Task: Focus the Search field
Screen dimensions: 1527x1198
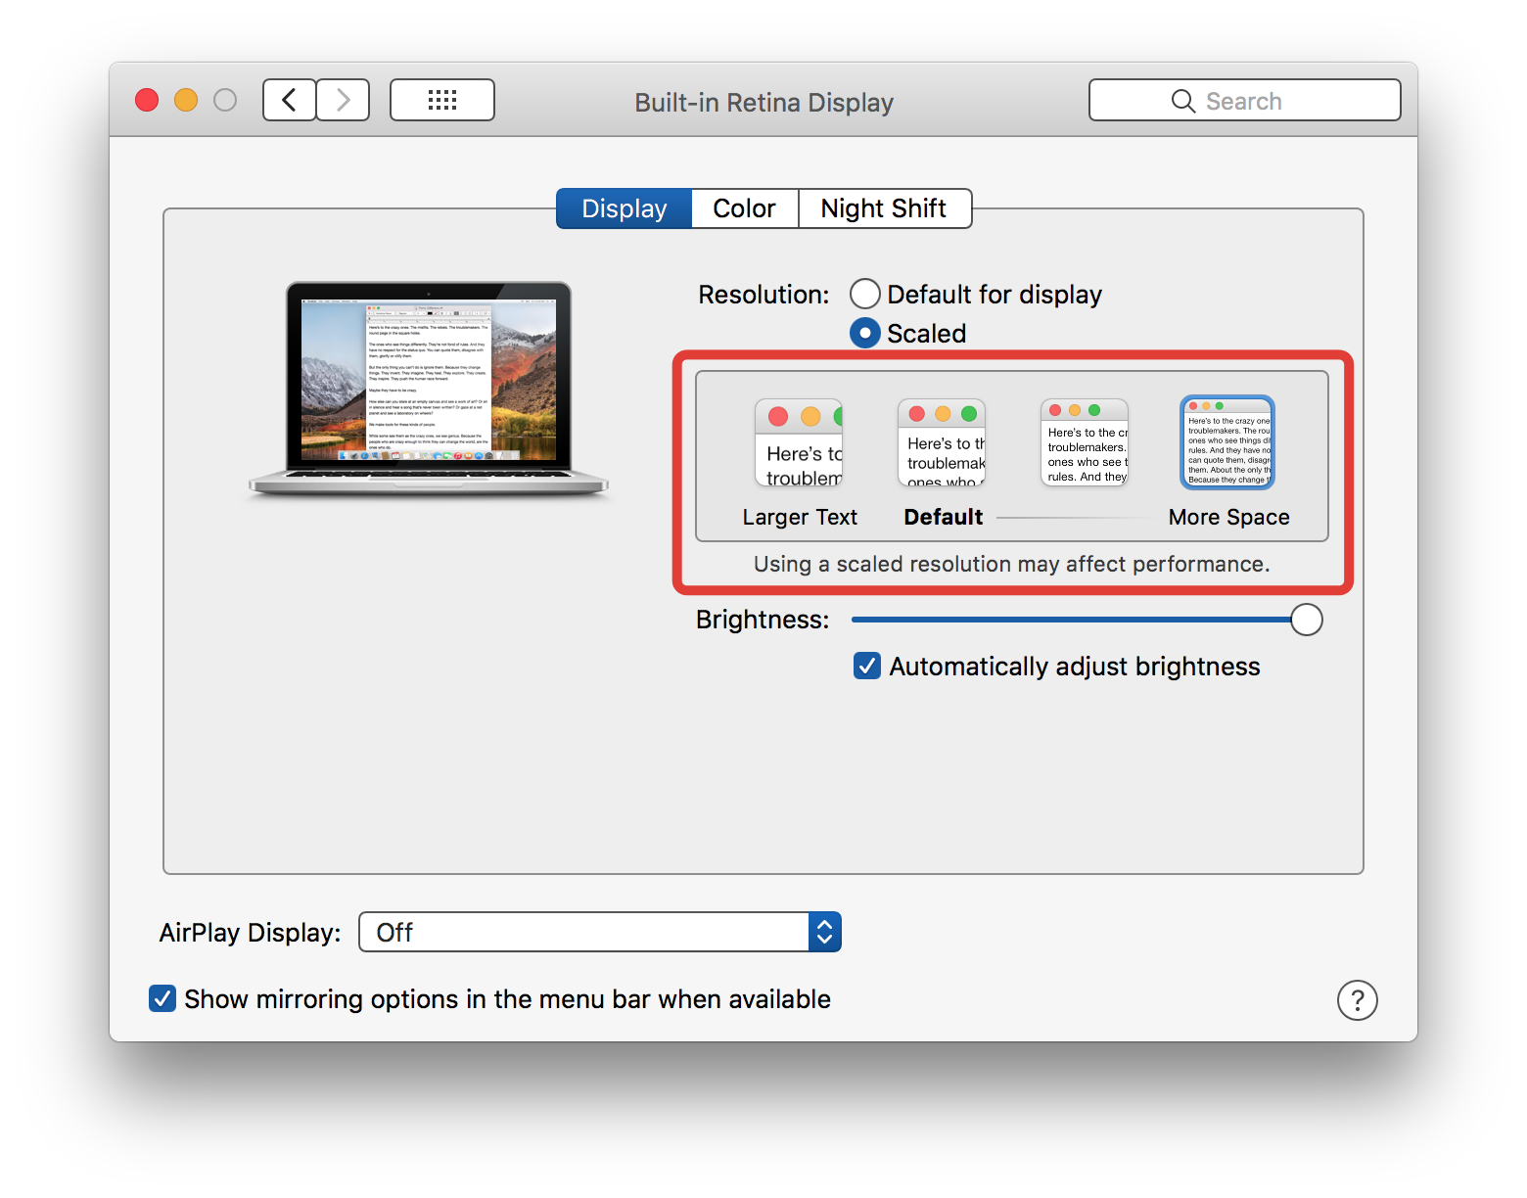Action: [x=1245, y=100]
